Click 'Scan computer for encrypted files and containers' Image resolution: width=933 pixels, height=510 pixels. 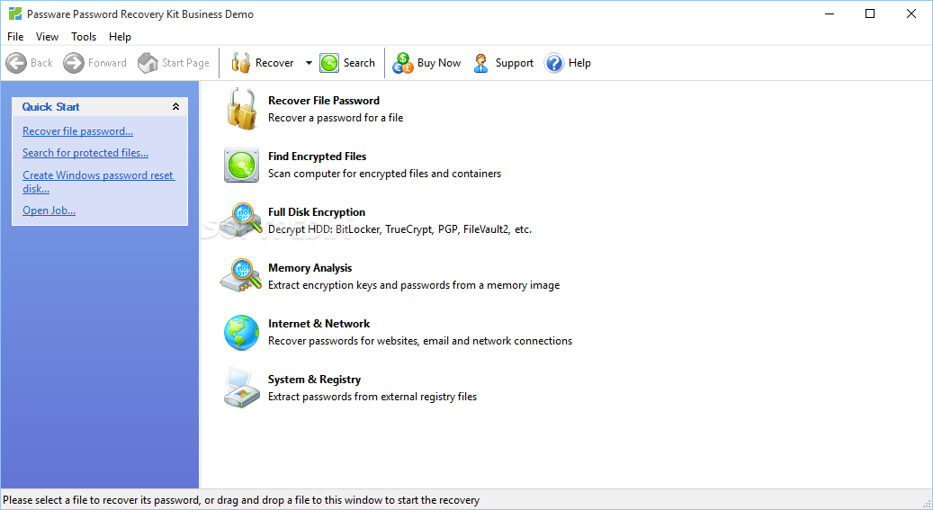pos(384,174)
